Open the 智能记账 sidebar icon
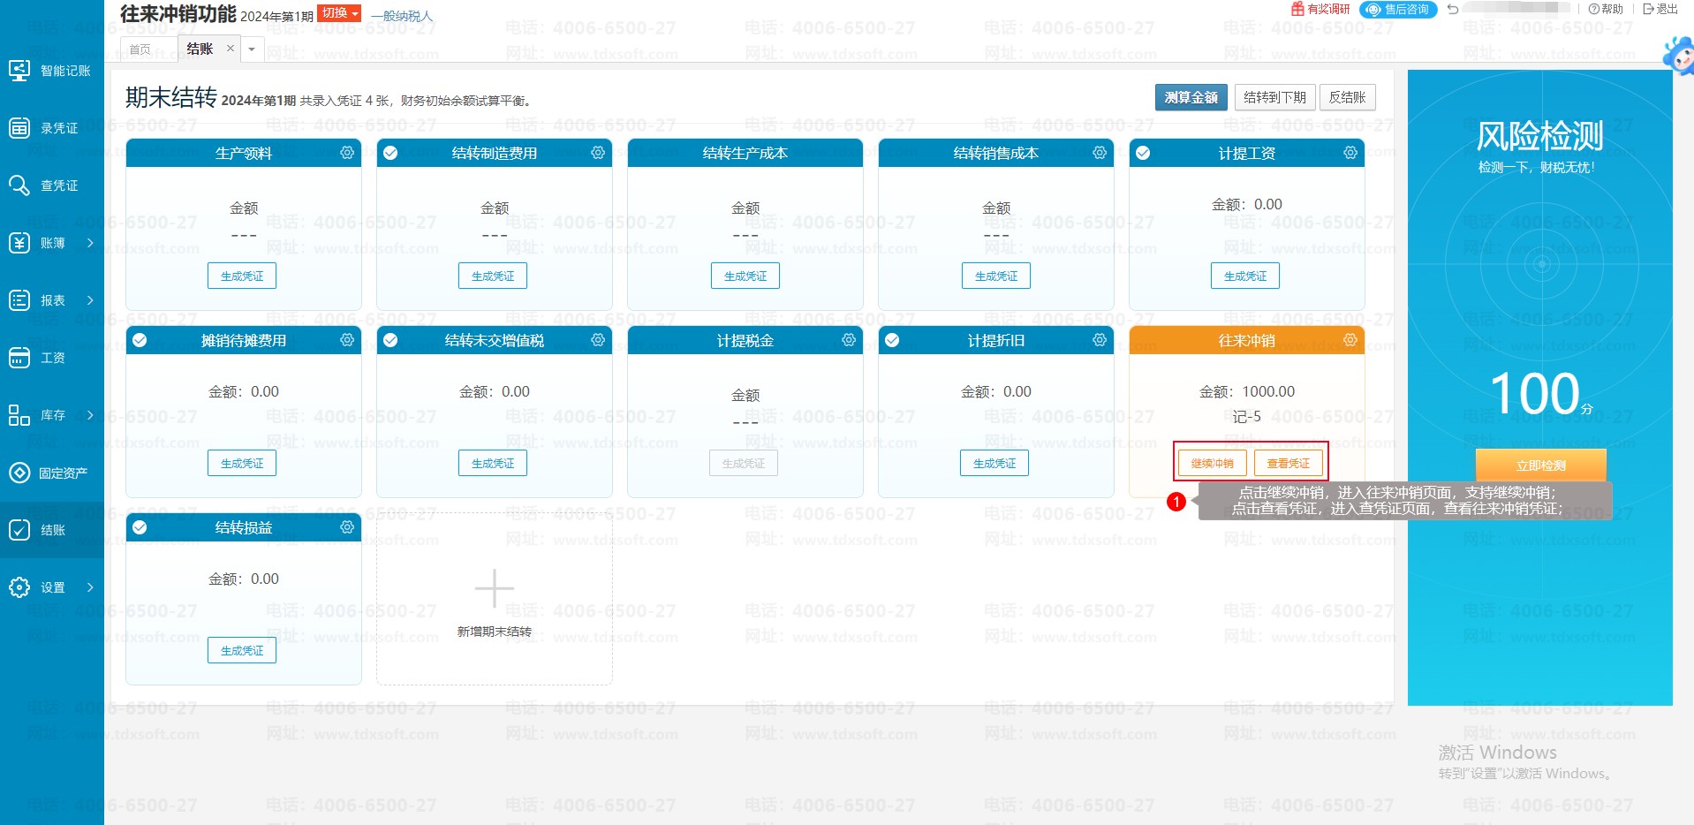The width and height of the screenshot is (1694, 825). pos(19,71)
